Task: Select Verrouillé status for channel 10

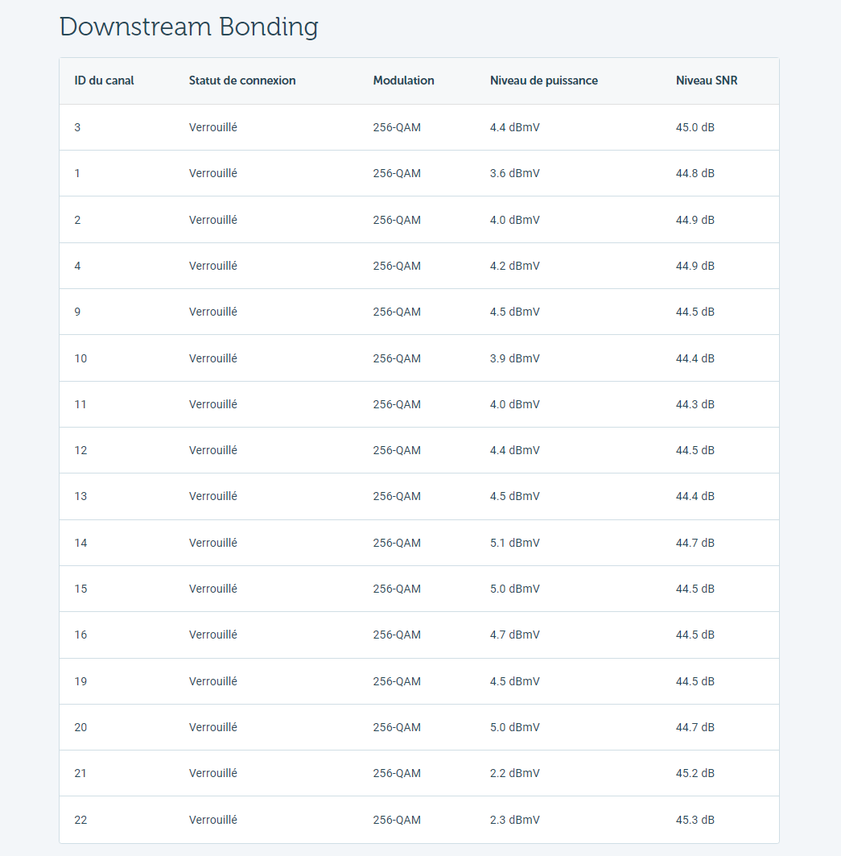Action: point(213,358)
